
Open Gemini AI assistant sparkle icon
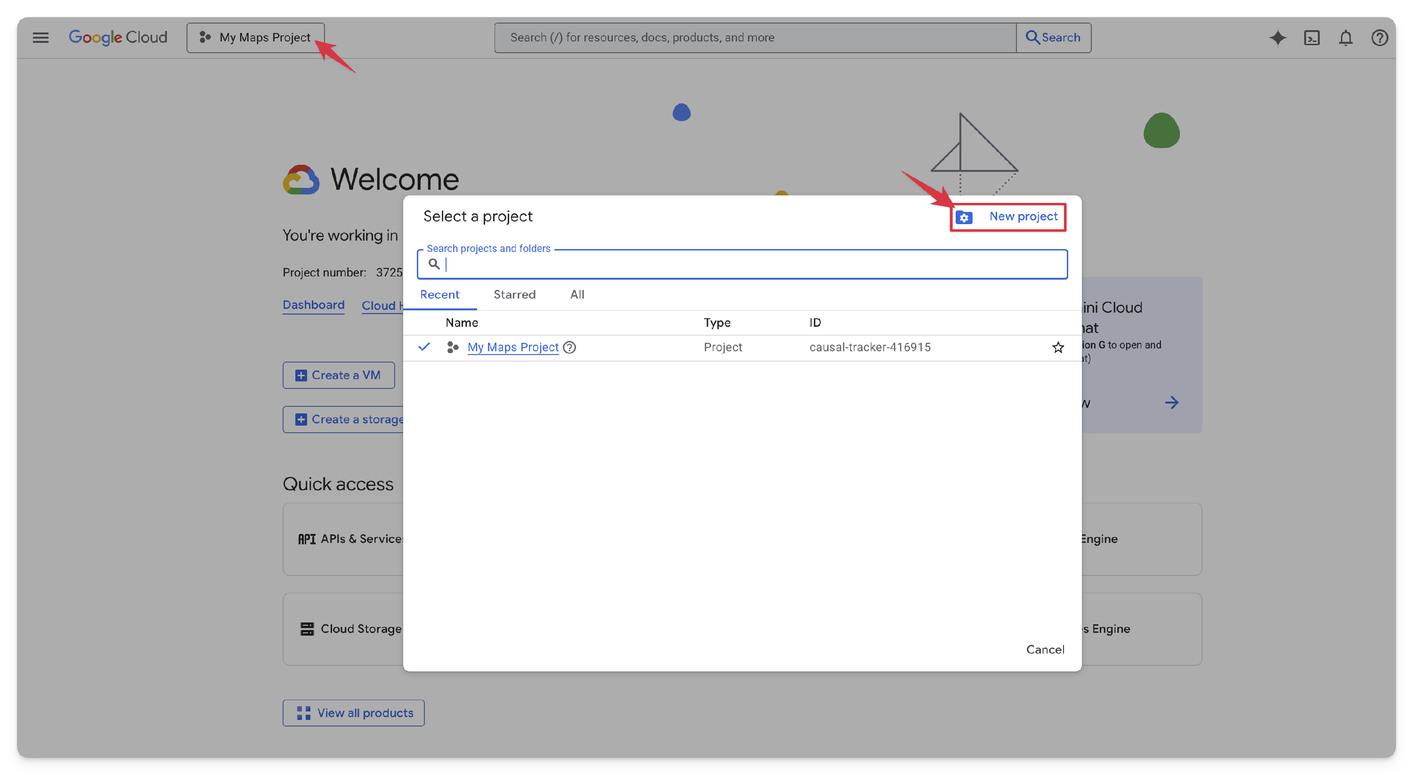click(1277, 37)
